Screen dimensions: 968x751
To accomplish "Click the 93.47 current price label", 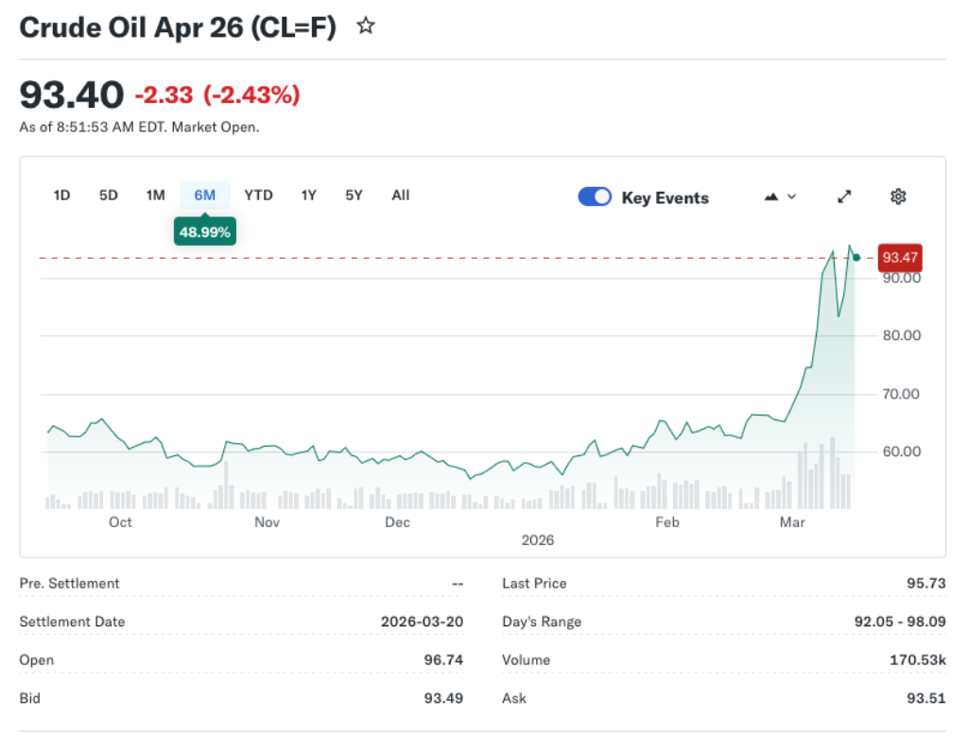I will [899, 257].
